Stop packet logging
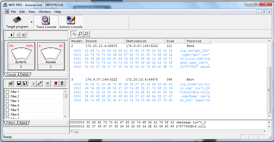 (x=23, y=35)
